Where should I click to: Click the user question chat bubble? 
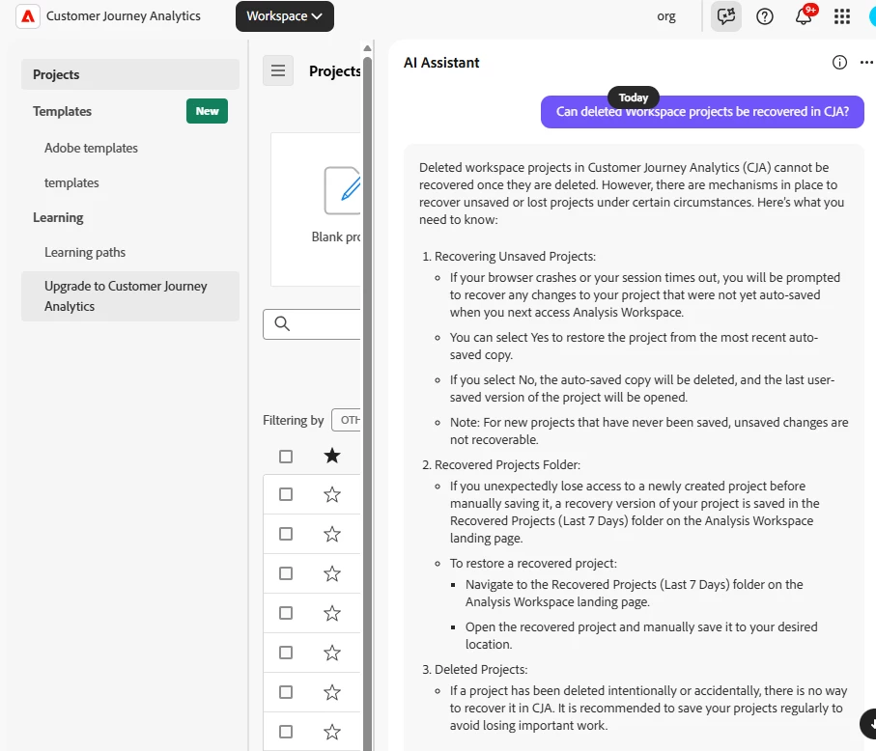click(x=702, y=112)
